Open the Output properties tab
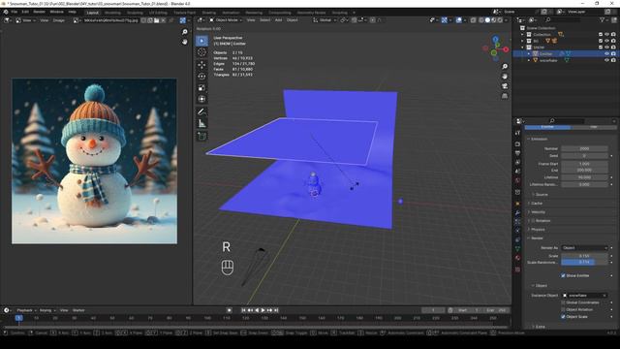Viewport: 620px width, 349px height. [517, 153]
